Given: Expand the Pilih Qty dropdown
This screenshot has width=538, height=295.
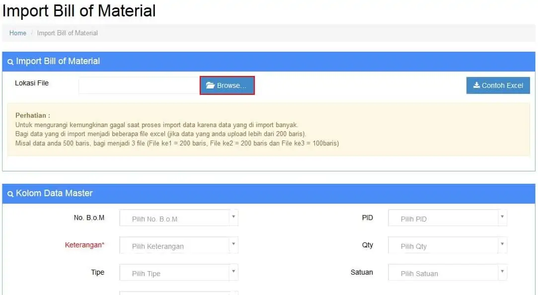Looking at the screenshot, I should coord(447,245).
